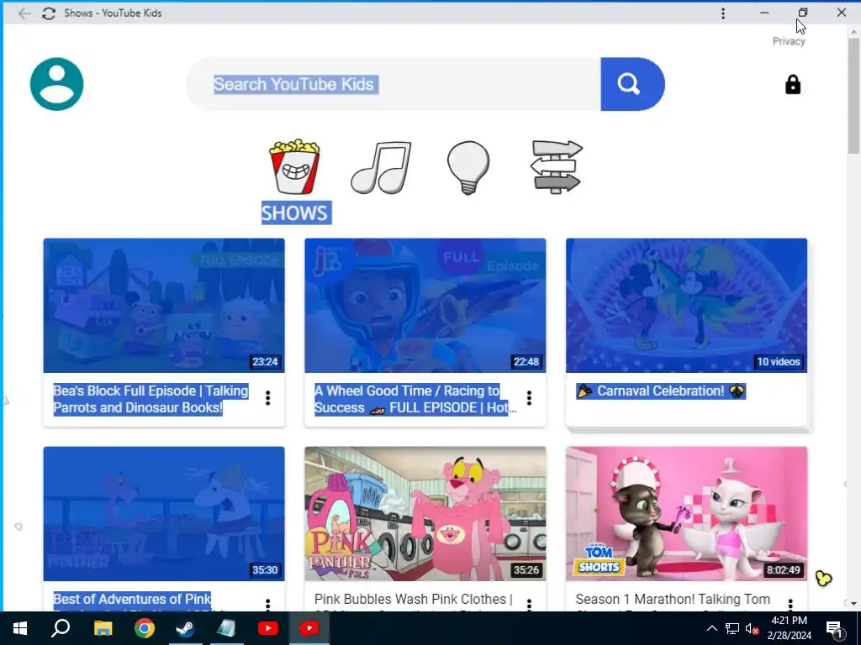Open the parental lock icon

click(792, 85)
